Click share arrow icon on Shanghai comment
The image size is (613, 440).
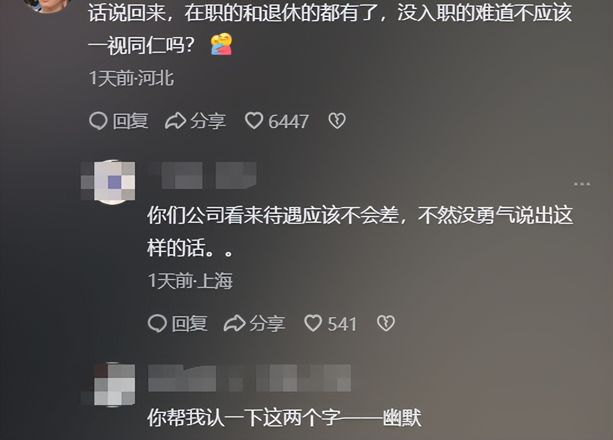click(x=234, y=324)
